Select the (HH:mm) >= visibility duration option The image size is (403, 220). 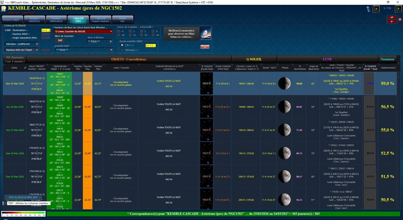(x=122, y=50)
